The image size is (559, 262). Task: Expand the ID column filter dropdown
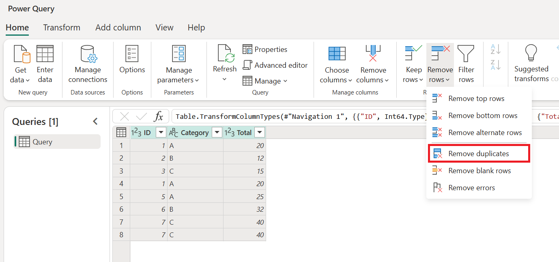(161, 132)
